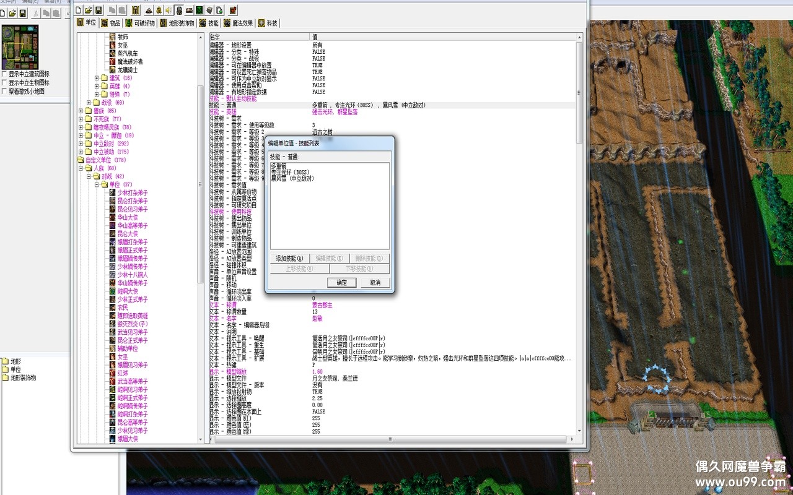Open Object Editor helmet toolbar icon

click(179, 10)
